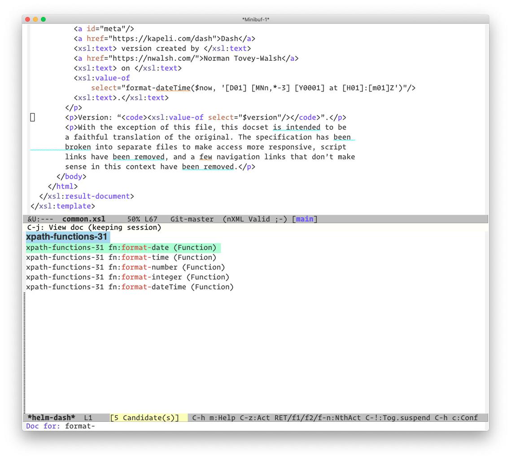Select the fn:format-dateTime candidate
This screenshot has height=460, width=511.
point(130,287)
